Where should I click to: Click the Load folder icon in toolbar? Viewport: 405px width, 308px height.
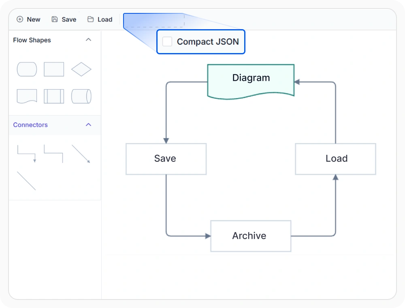(x=90, y=19)
